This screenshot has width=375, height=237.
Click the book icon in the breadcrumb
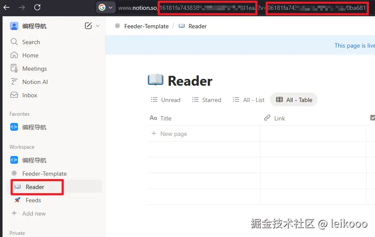coord(182,26)
